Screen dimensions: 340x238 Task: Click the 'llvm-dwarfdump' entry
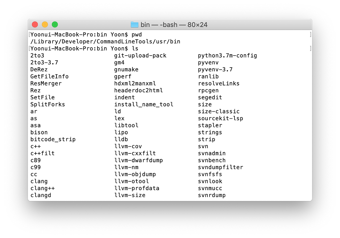click(x=138, y=160)
